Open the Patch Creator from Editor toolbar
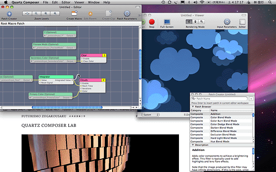The width and height of the screenshot is (276, 172). (x=9, y=14)
